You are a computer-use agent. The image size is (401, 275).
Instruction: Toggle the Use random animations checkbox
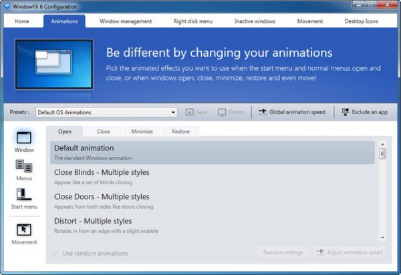coord(55,253)
